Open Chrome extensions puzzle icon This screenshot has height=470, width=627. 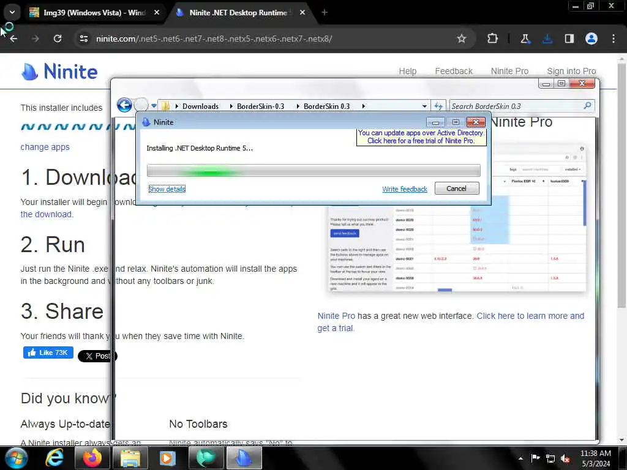492,39
